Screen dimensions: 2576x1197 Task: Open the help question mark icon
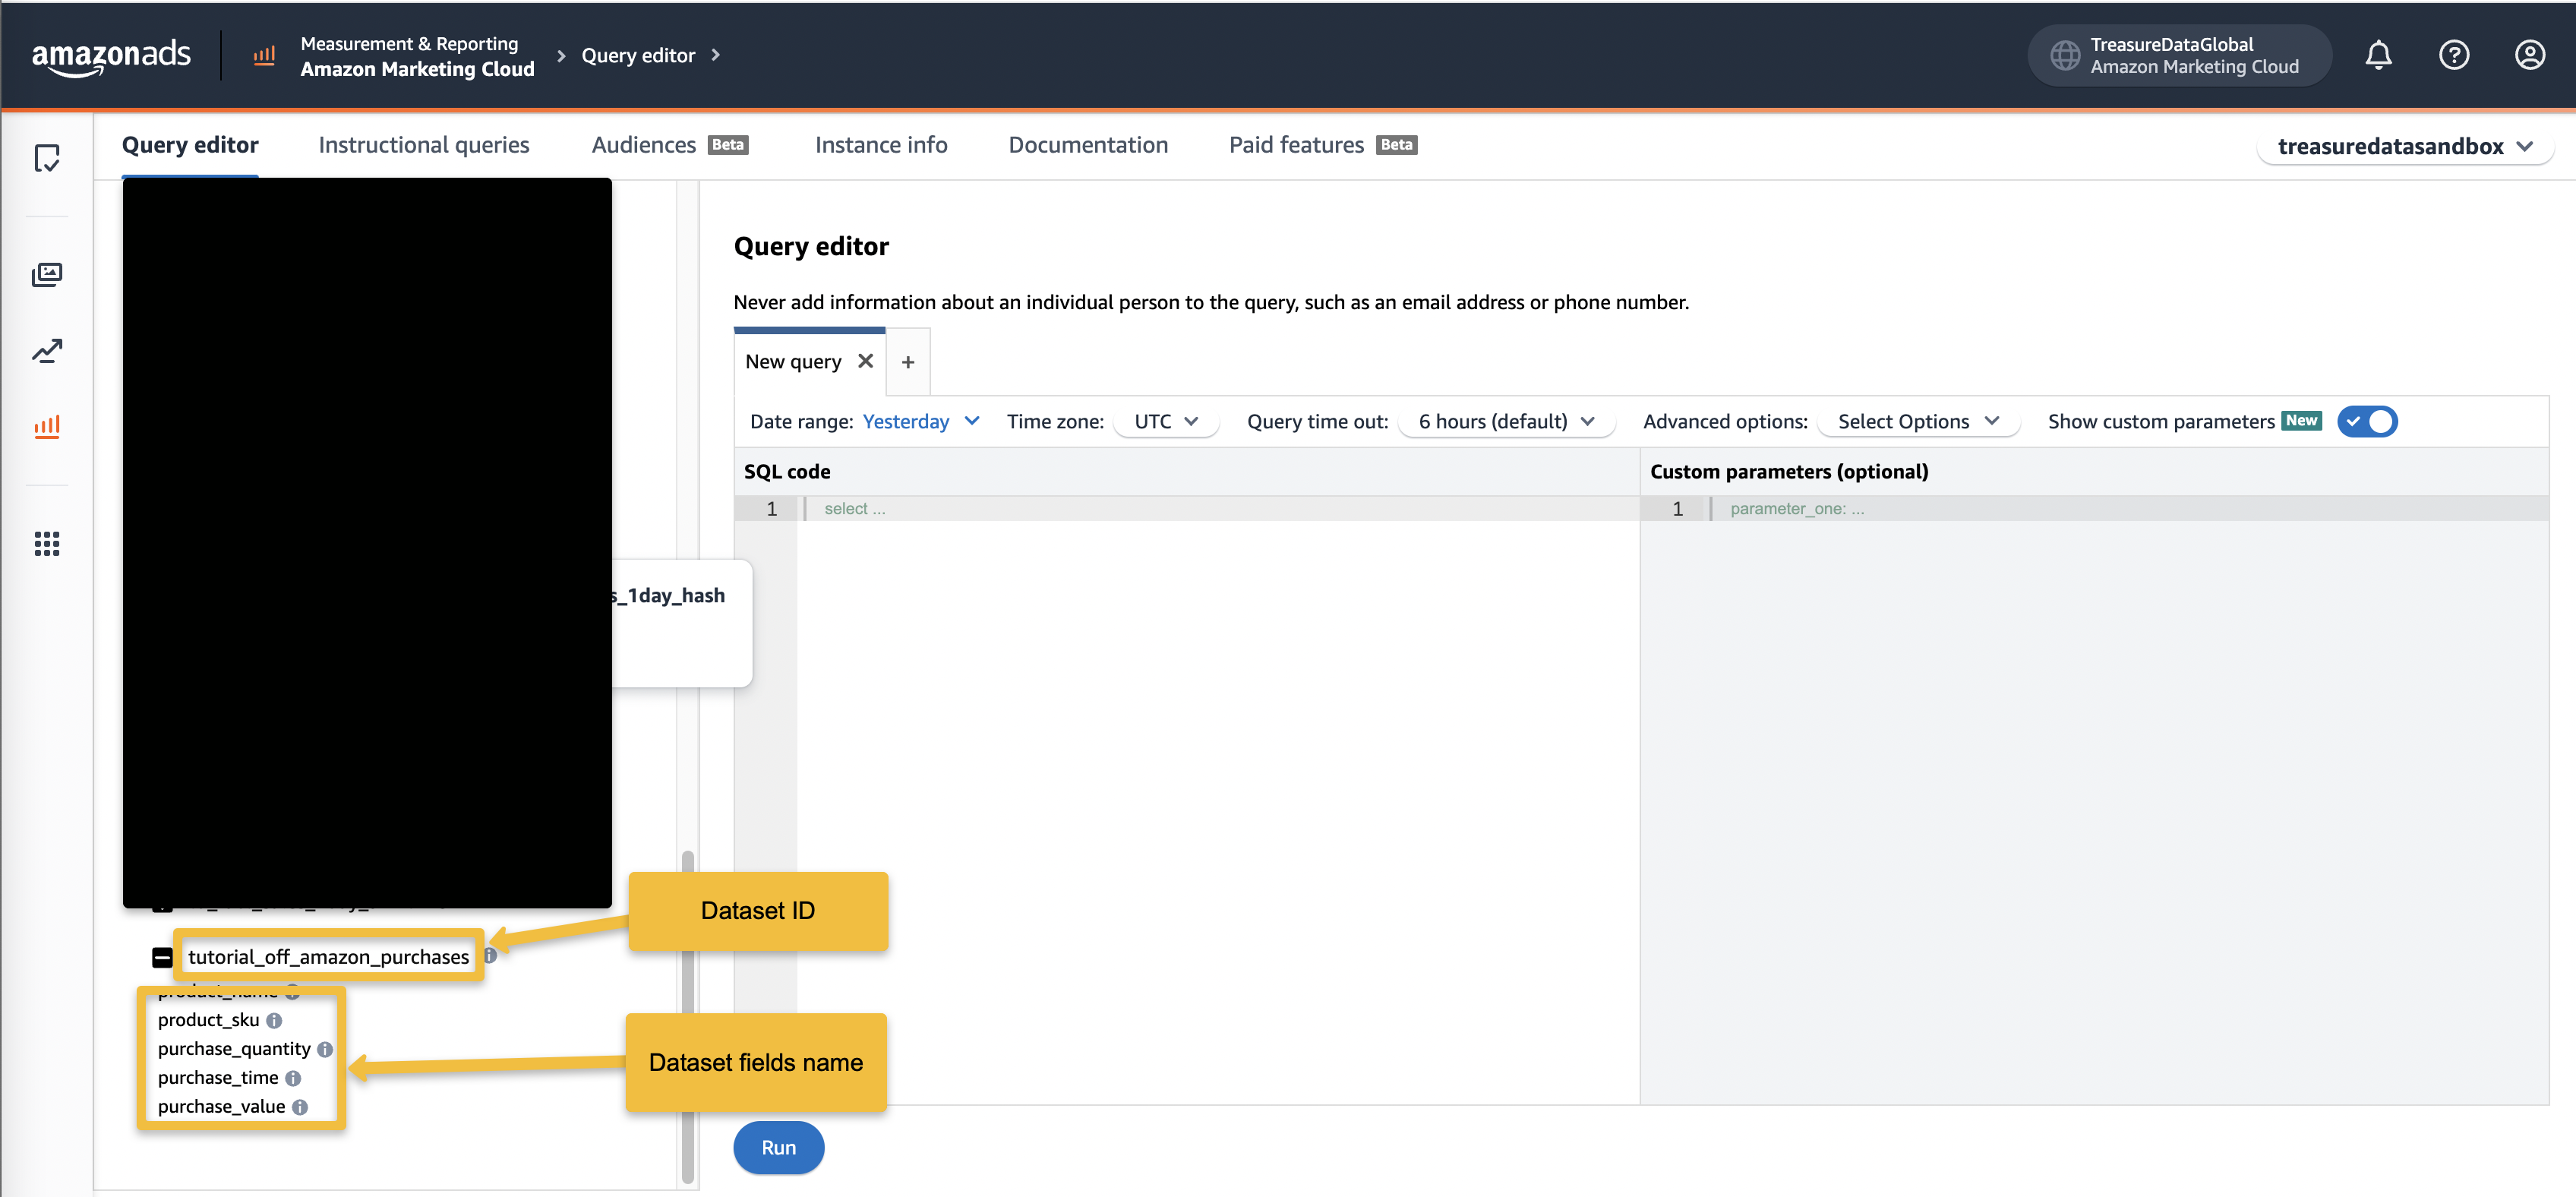[x=2453, y=55]
